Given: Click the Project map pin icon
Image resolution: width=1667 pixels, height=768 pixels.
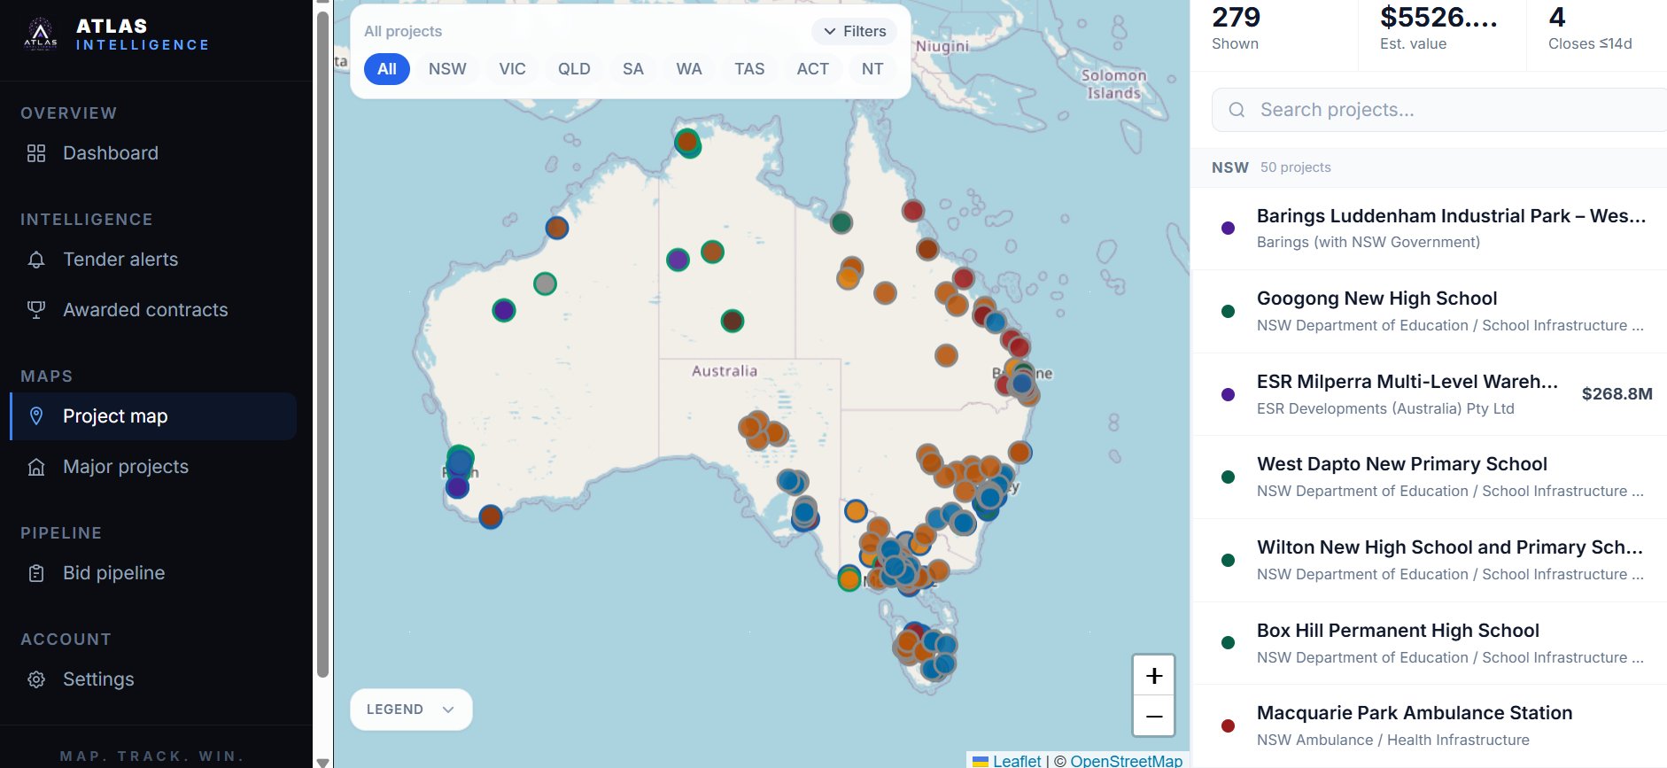Looking at the screenshot, I should (36, 416).
